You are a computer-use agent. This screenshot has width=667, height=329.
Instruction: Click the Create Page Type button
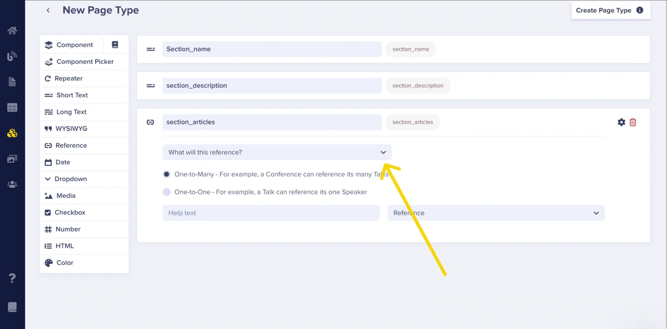611,10
